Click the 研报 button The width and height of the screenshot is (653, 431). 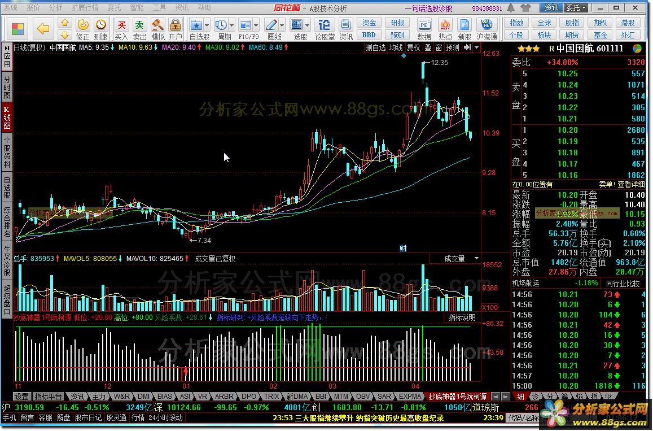[x=397, y=23]
